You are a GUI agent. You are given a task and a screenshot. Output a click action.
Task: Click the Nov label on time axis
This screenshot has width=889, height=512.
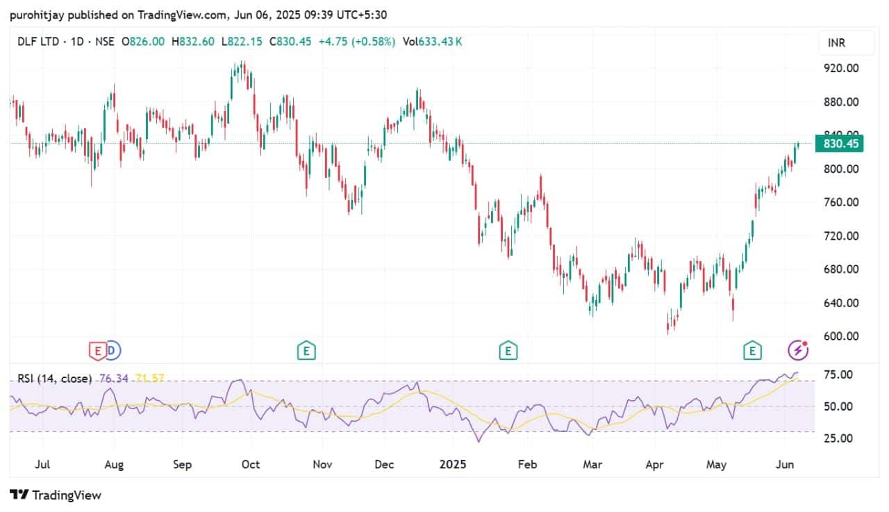(322, 464)
